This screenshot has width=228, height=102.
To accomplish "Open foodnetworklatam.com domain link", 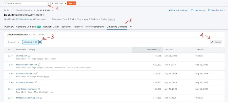I will point(27,65).
